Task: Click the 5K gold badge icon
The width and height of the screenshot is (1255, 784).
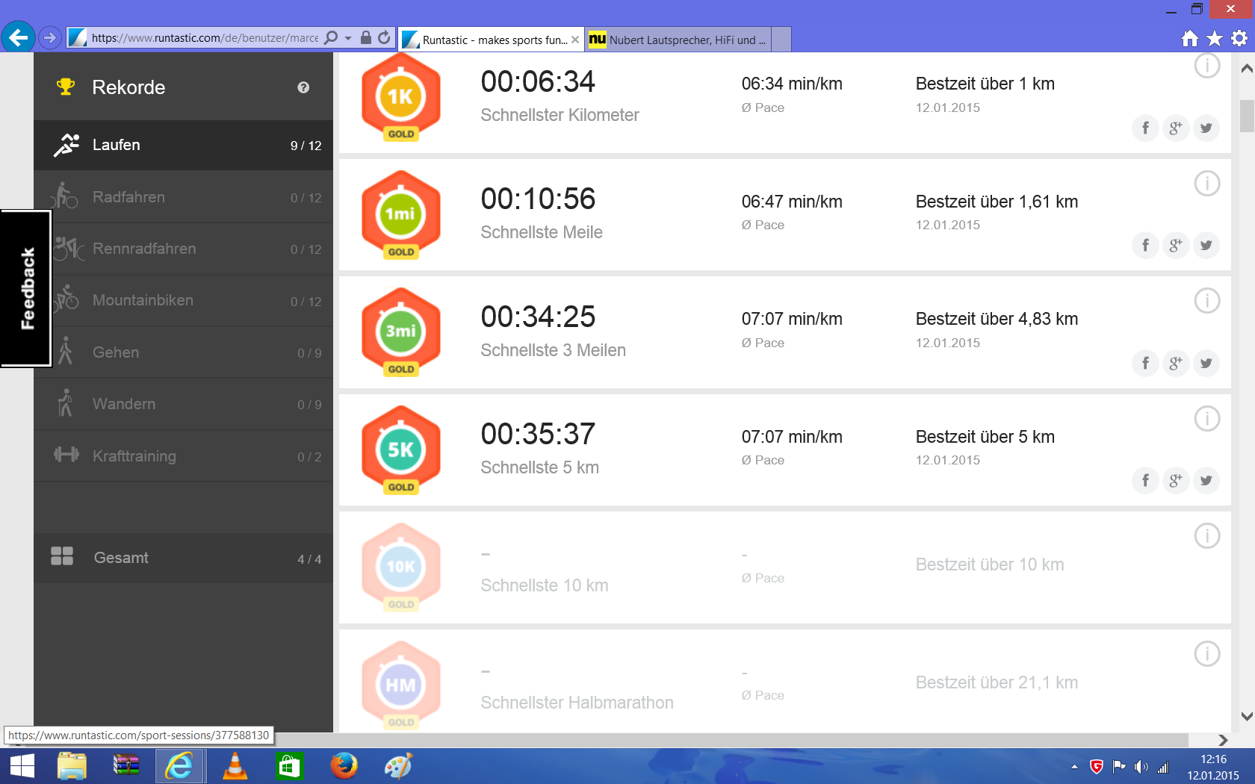Action: [x=401, y=450]
